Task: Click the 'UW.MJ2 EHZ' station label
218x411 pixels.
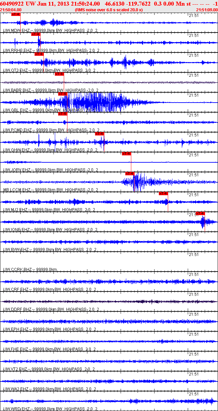Action: [x=15, y=210]
